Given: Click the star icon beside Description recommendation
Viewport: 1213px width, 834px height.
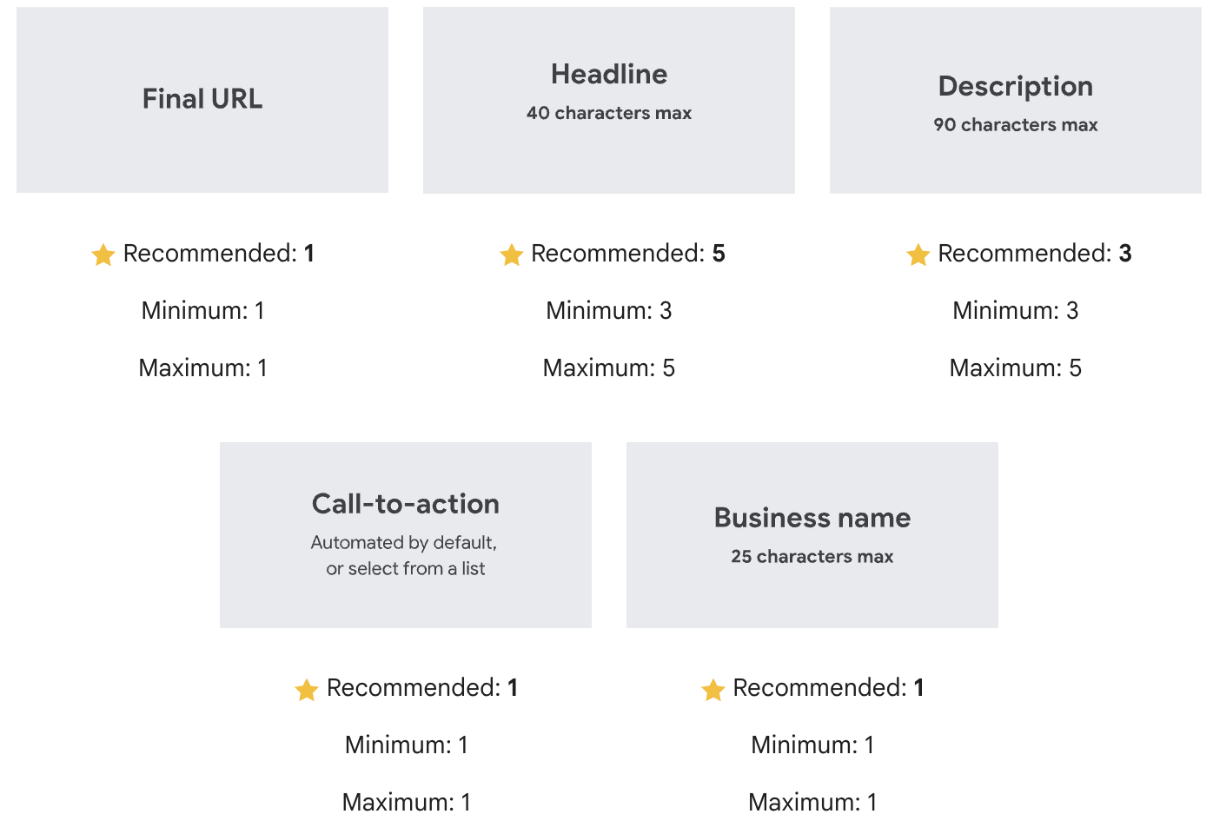Looking at the screenshot, I should click(918, 255).
